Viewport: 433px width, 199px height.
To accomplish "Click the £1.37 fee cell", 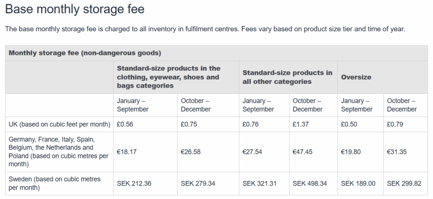I will 301,124.
